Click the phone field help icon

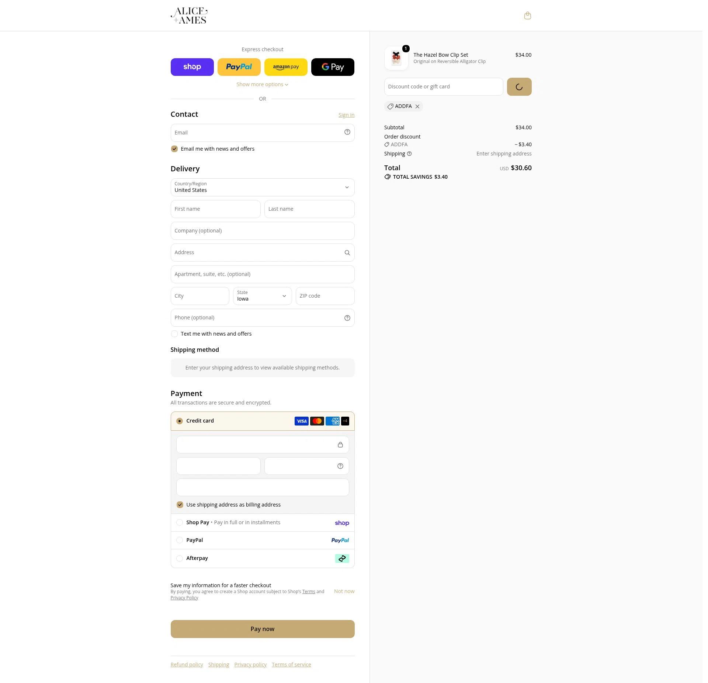tap(347, 318)
